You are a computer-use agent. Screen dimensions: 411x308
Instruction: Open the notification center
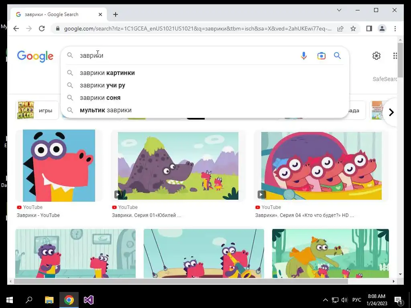click(x=398, y=300)
